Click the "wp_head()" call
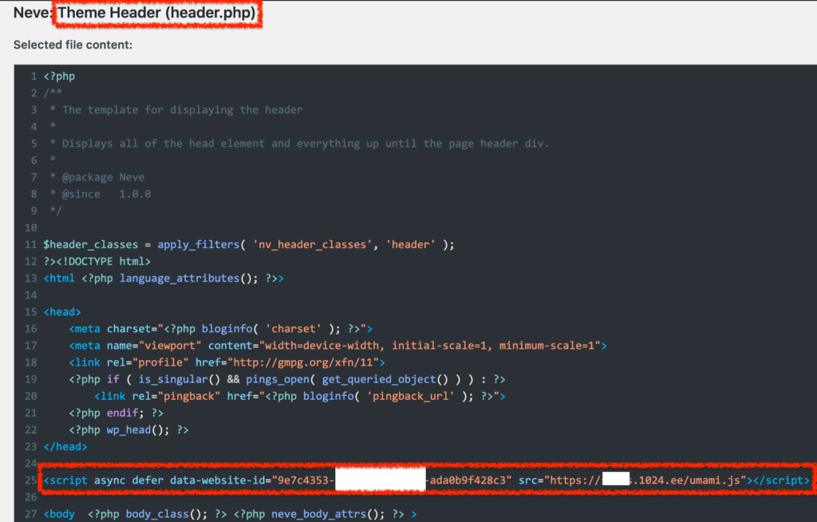The image size is (817, 522). (x=135, y=429)
